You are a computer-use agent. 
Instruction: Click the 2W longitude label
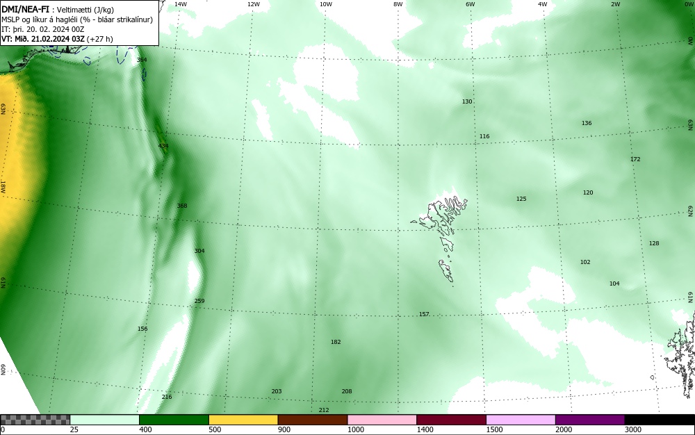tap(615, 4)
